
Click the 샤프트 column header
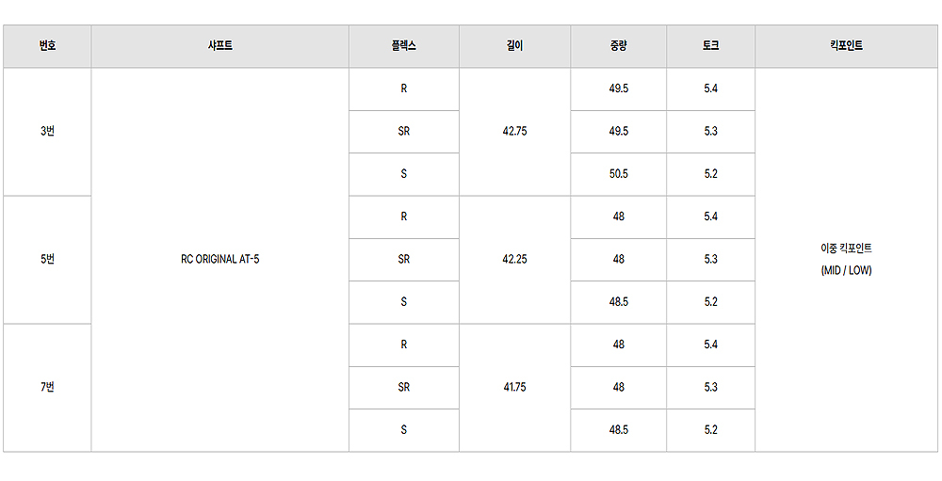(x=219, y=46)
